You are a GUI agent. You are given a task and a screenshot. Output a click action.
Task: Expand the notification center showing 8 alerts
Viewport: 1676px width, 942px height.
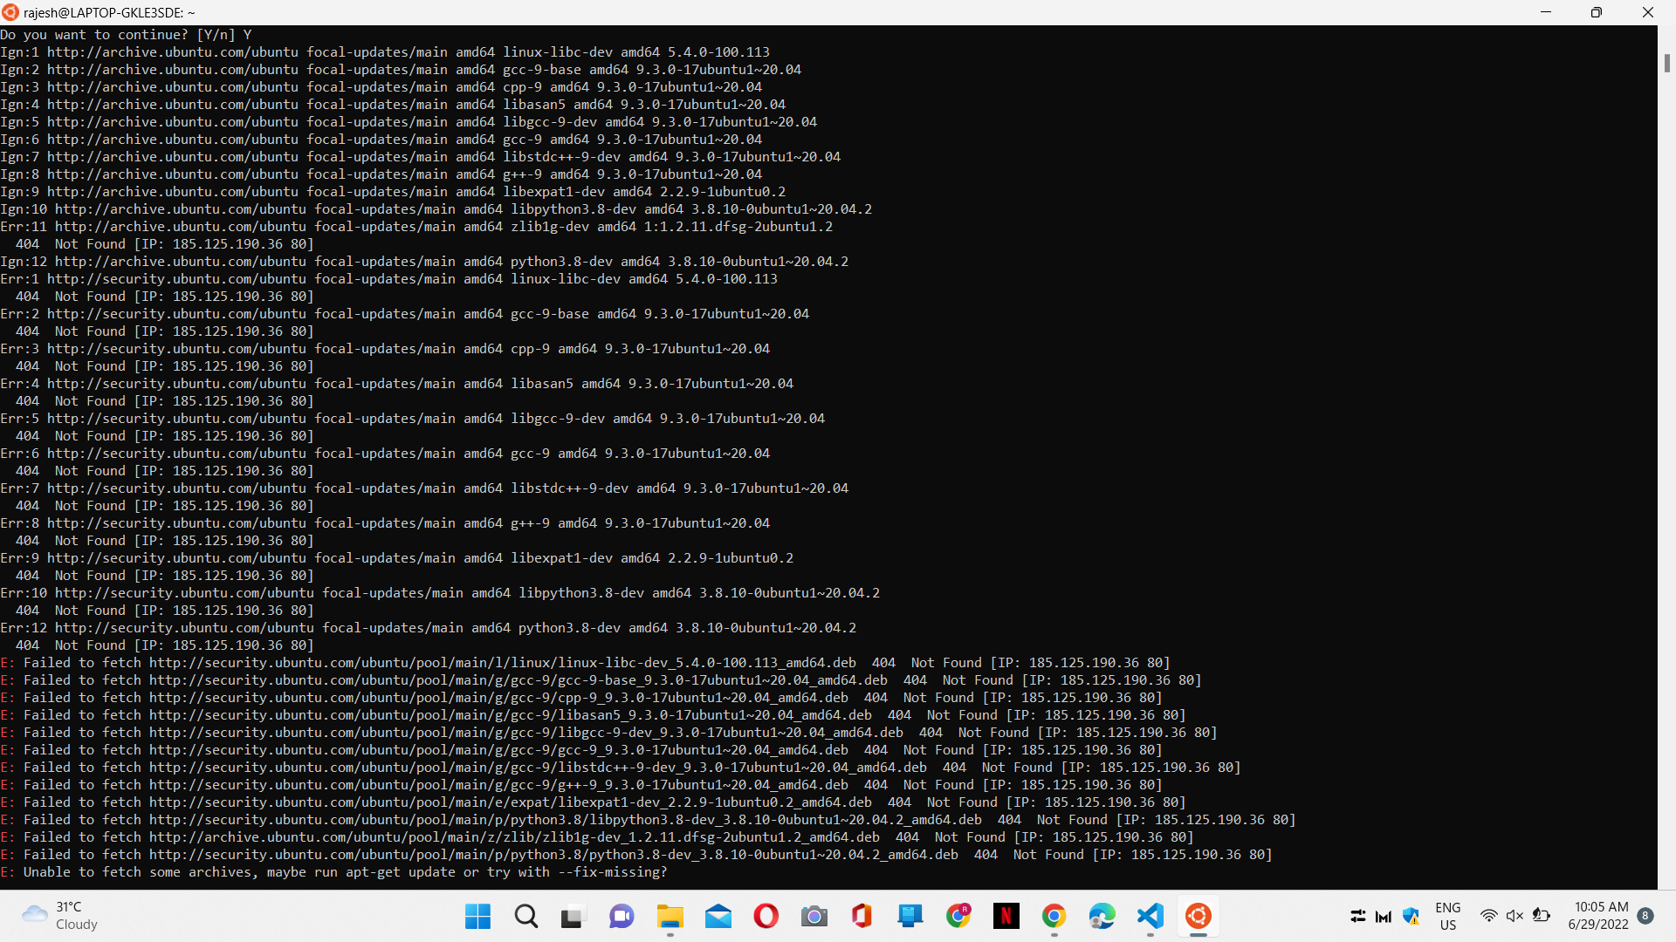[x=1647, y=916]
